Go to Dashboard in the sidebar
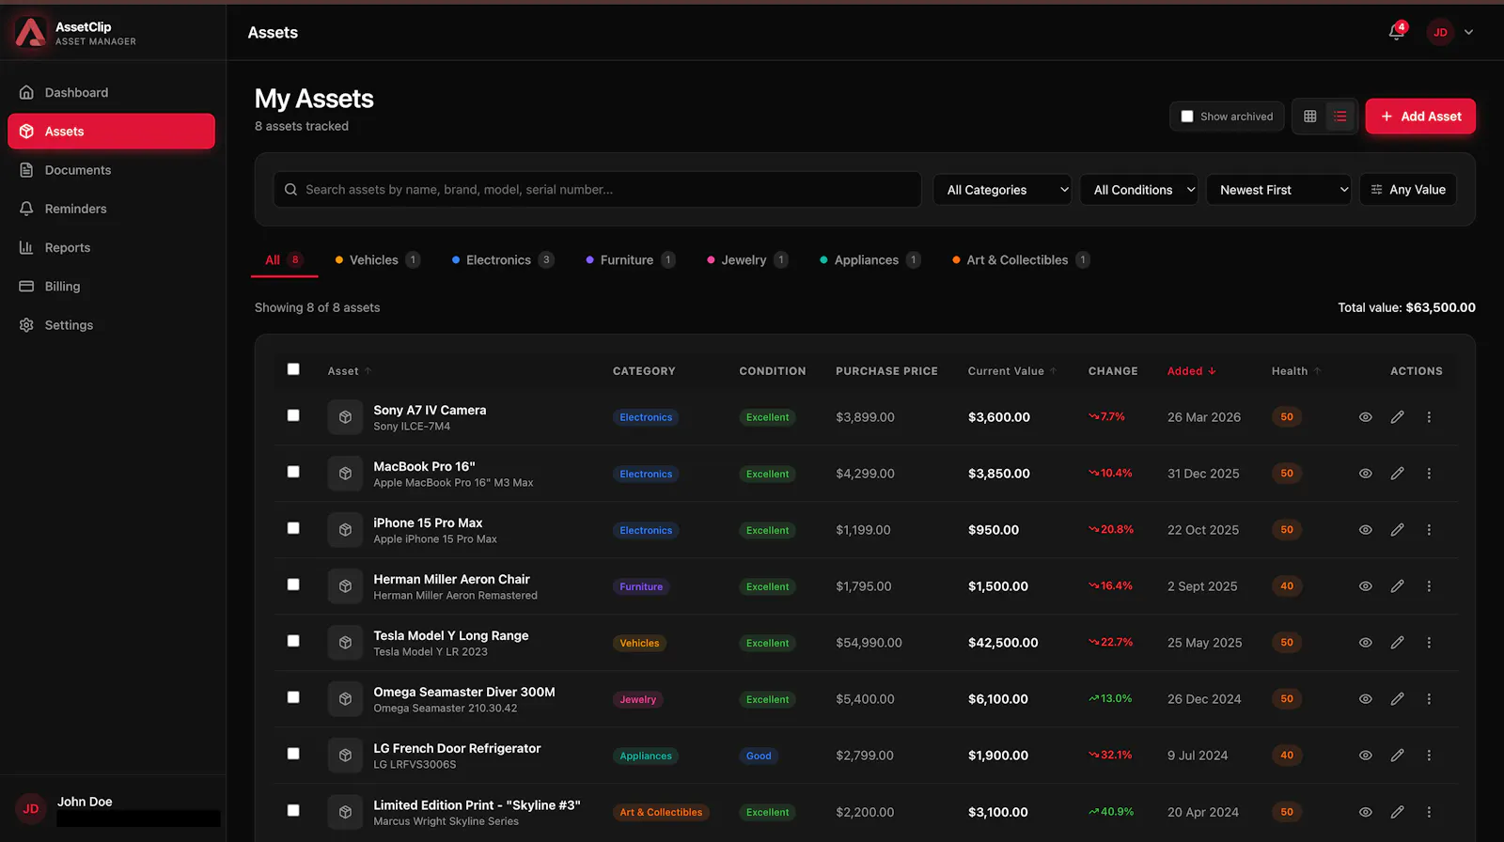This screenshot has height=842, width=1504. tap(111, 92)
